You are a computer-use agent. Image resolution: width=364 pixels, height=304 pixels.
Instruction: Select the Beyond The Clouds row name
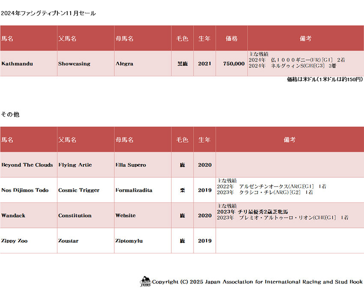point(27,165)
